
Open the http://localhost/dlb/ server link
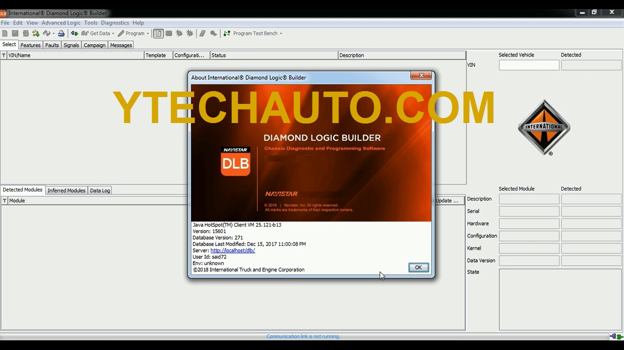pyautogui.click(x=233, y=250)
